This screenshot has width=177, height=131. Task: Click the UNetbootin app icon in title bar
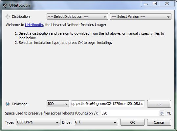tap(5, 5)
